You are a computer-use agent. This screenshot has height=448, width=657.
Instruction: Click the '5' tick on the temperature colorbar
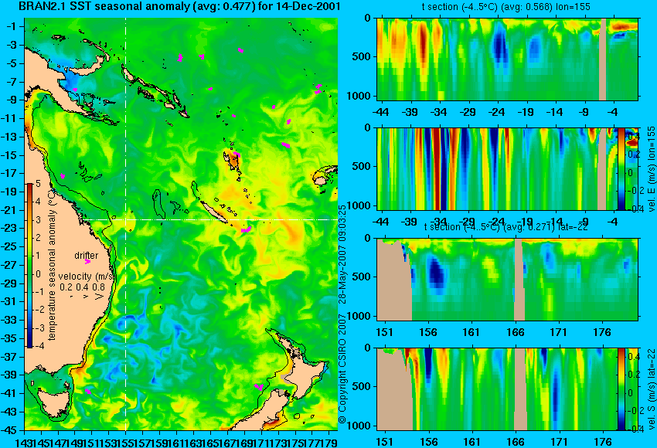(38, 183)
